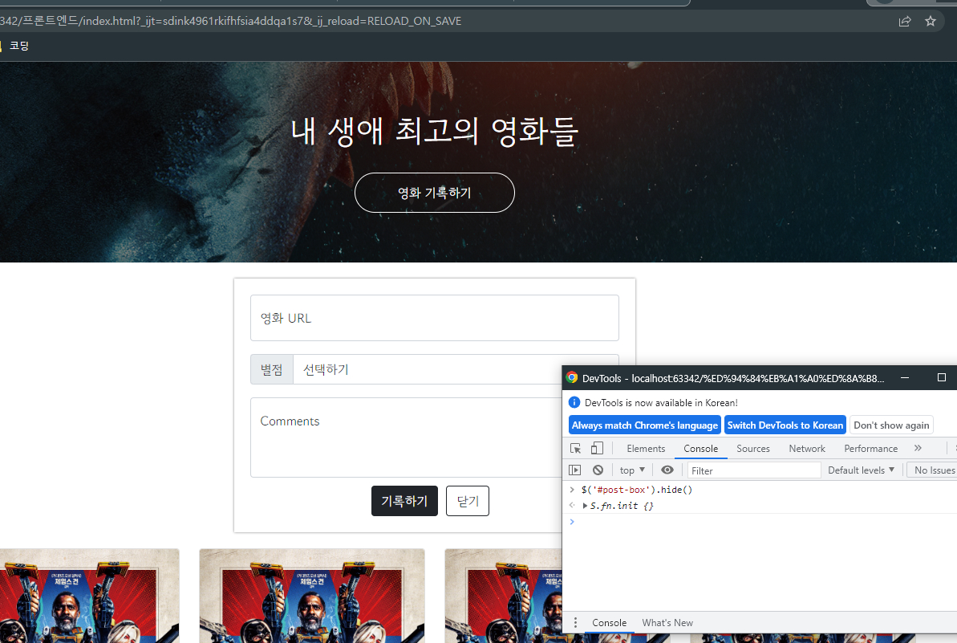Image resolution: width=957 pixels, height=643 pixels.
Task: Toggle the device toolbar icon in DevTools
Action: (x=597, y=448)
